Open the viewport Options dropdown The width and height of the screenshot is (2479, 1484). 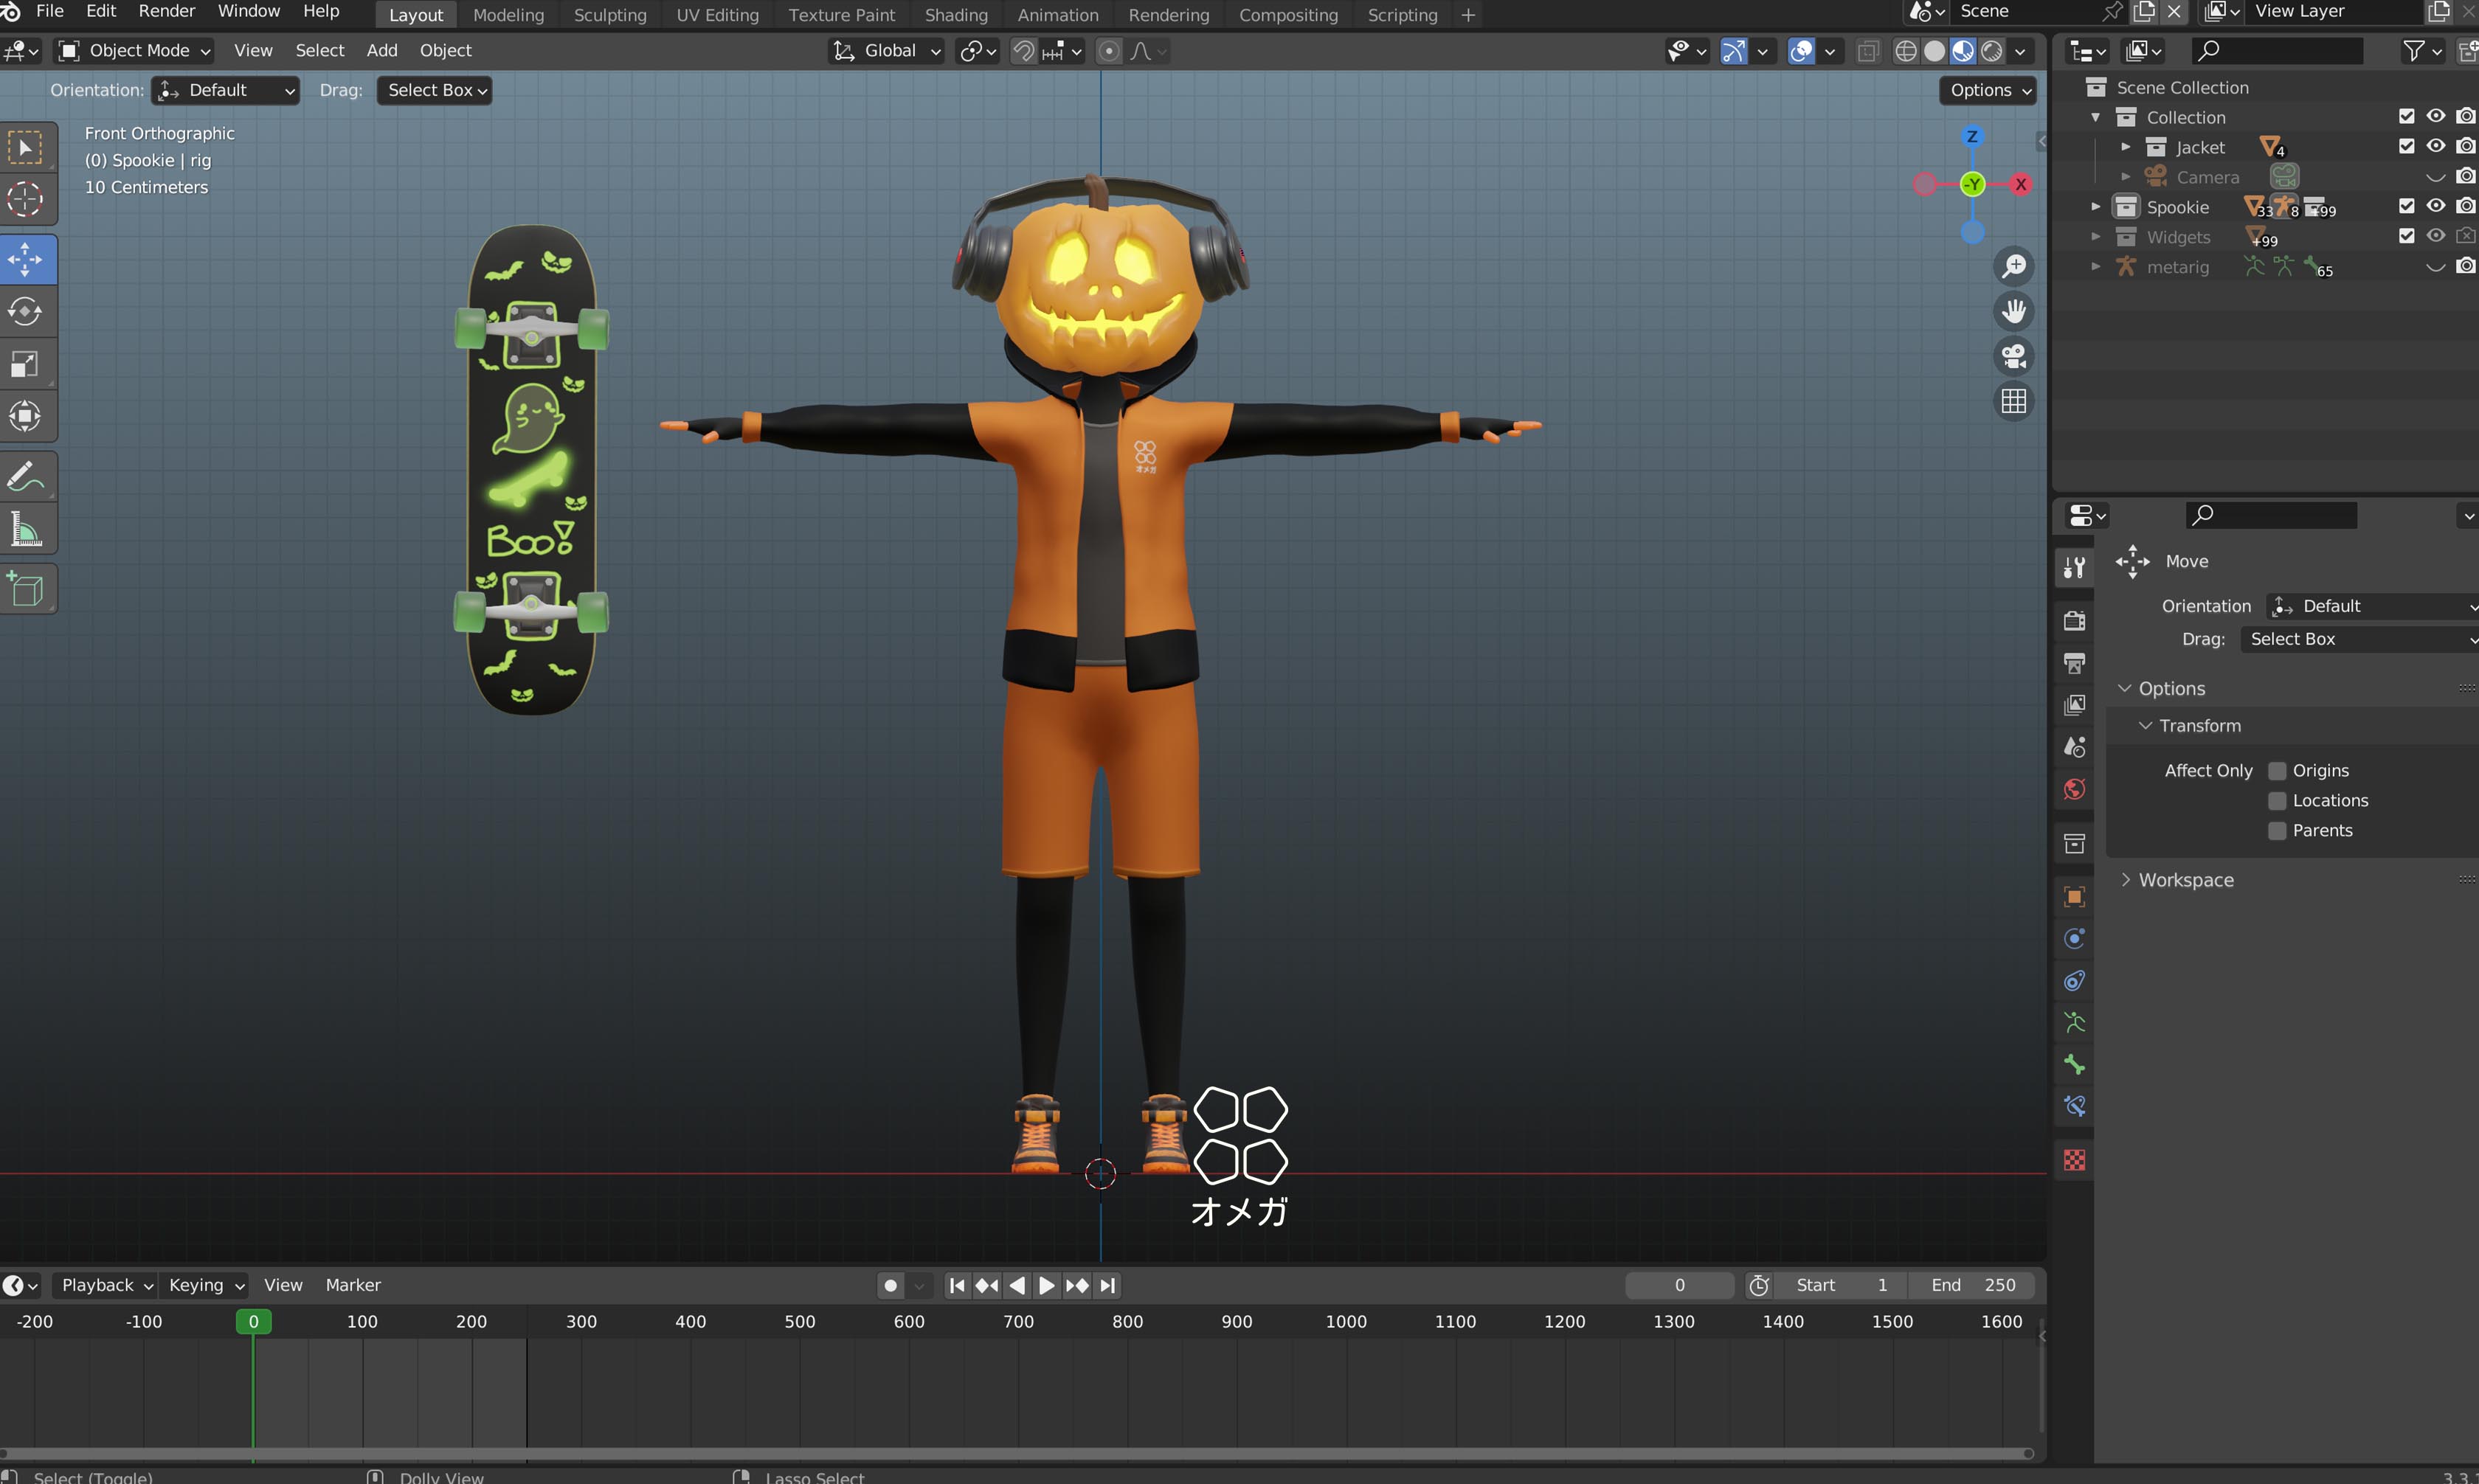tap(1988, 90)
